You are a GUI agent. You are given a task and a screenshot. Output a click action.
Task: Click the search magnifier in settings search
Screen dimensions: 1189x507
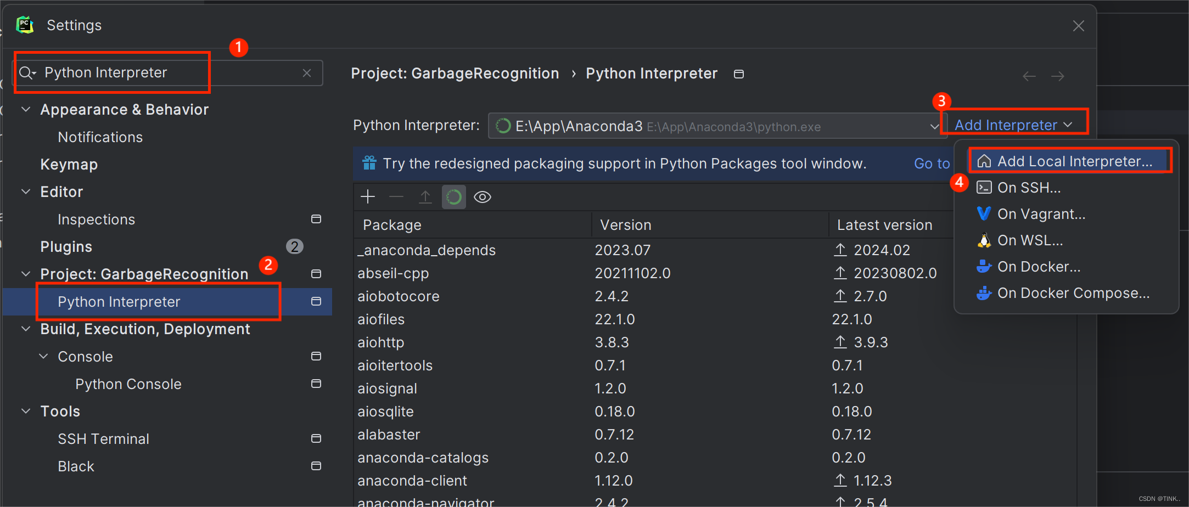(27, 72)
